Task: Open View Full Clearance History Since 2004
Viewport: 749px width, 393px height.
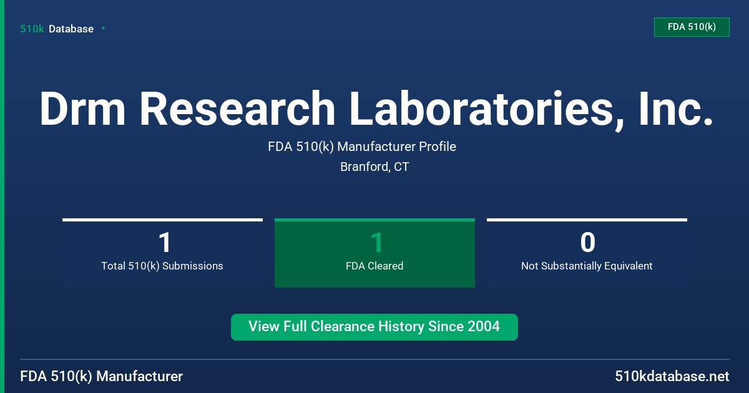Action: [374, 327]
